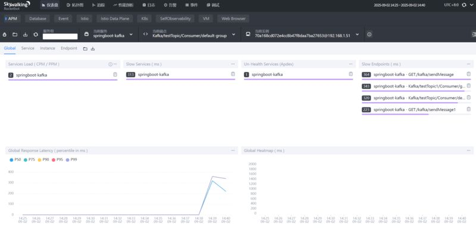Screen dimensions: 476x243
Task: Click the Skywalking Rocketbot logo
Action: point(17,5)
